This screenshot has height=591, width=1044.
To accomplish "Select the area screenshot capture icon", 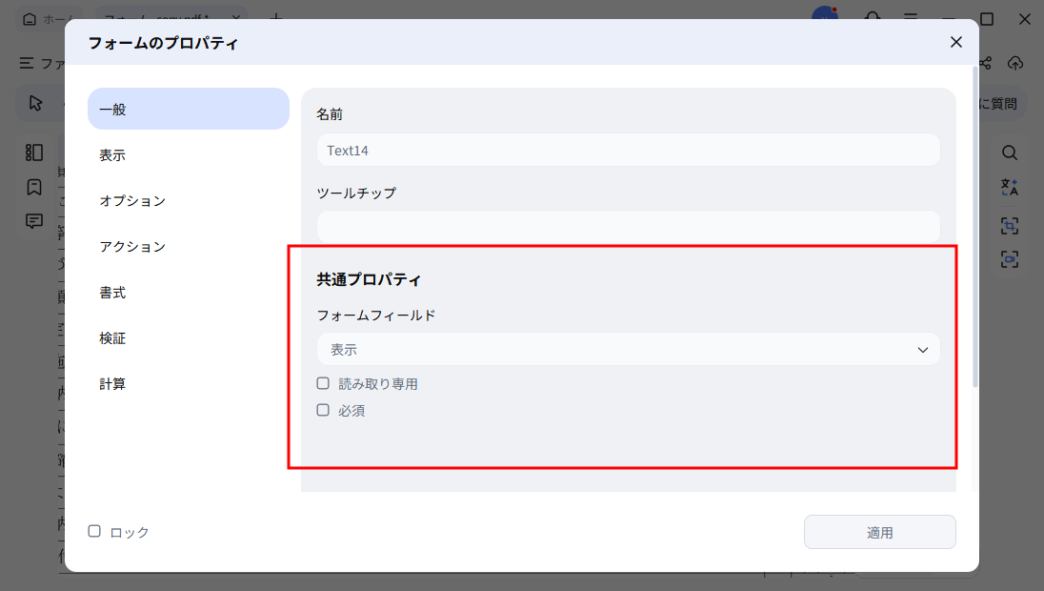I will coord(1009,225).
